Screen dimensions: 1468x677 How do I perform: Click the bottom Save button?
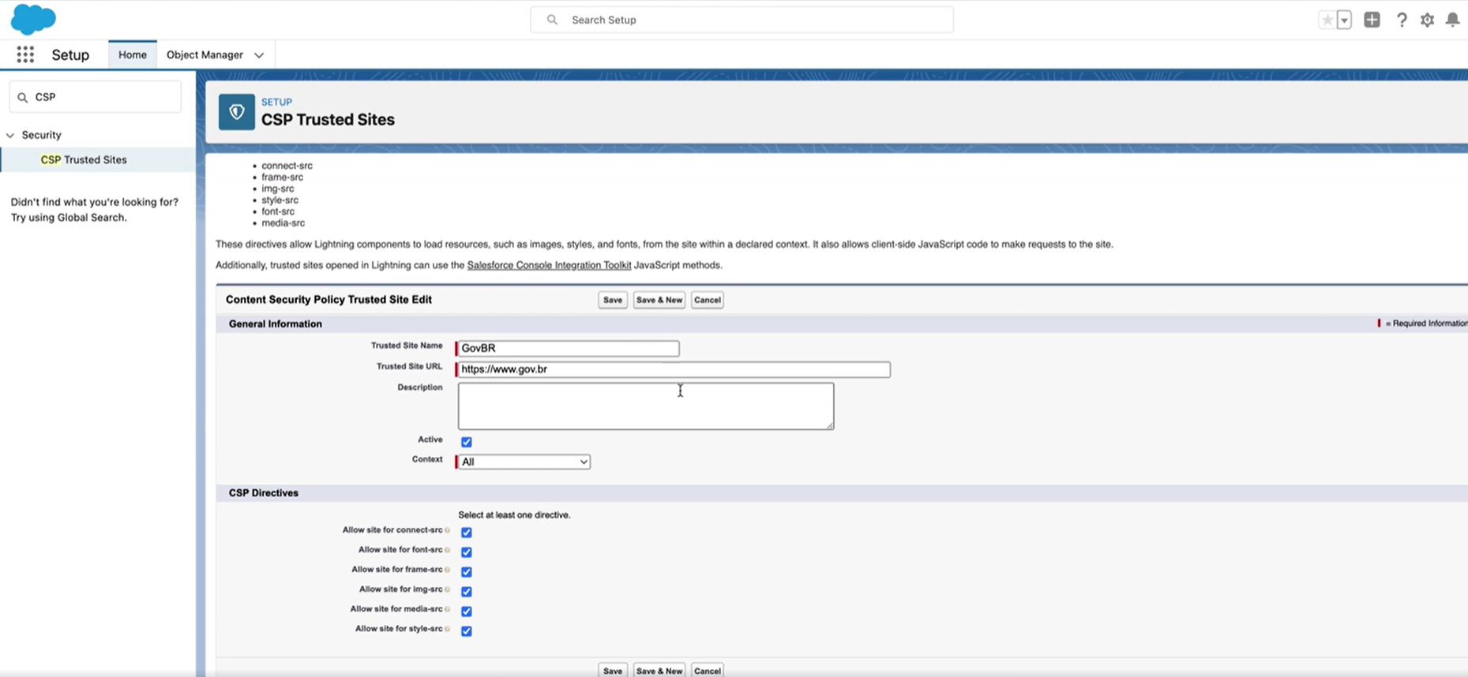613,671
